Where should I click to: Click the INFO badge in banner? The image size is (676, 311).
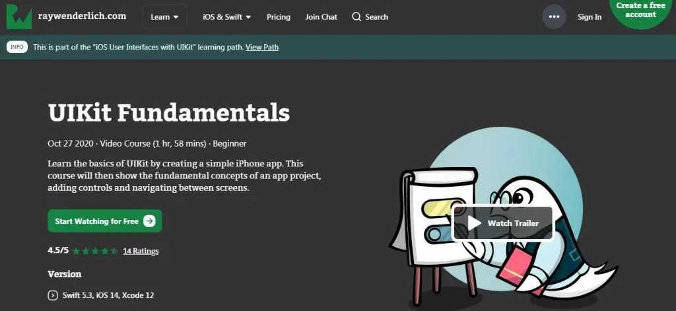click(17, 48)
